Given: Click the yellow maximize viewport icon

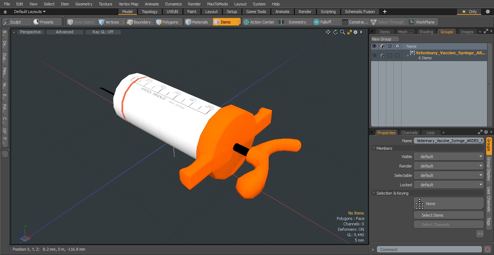Looking at the screenshot, I should click(x=349, y=32).
